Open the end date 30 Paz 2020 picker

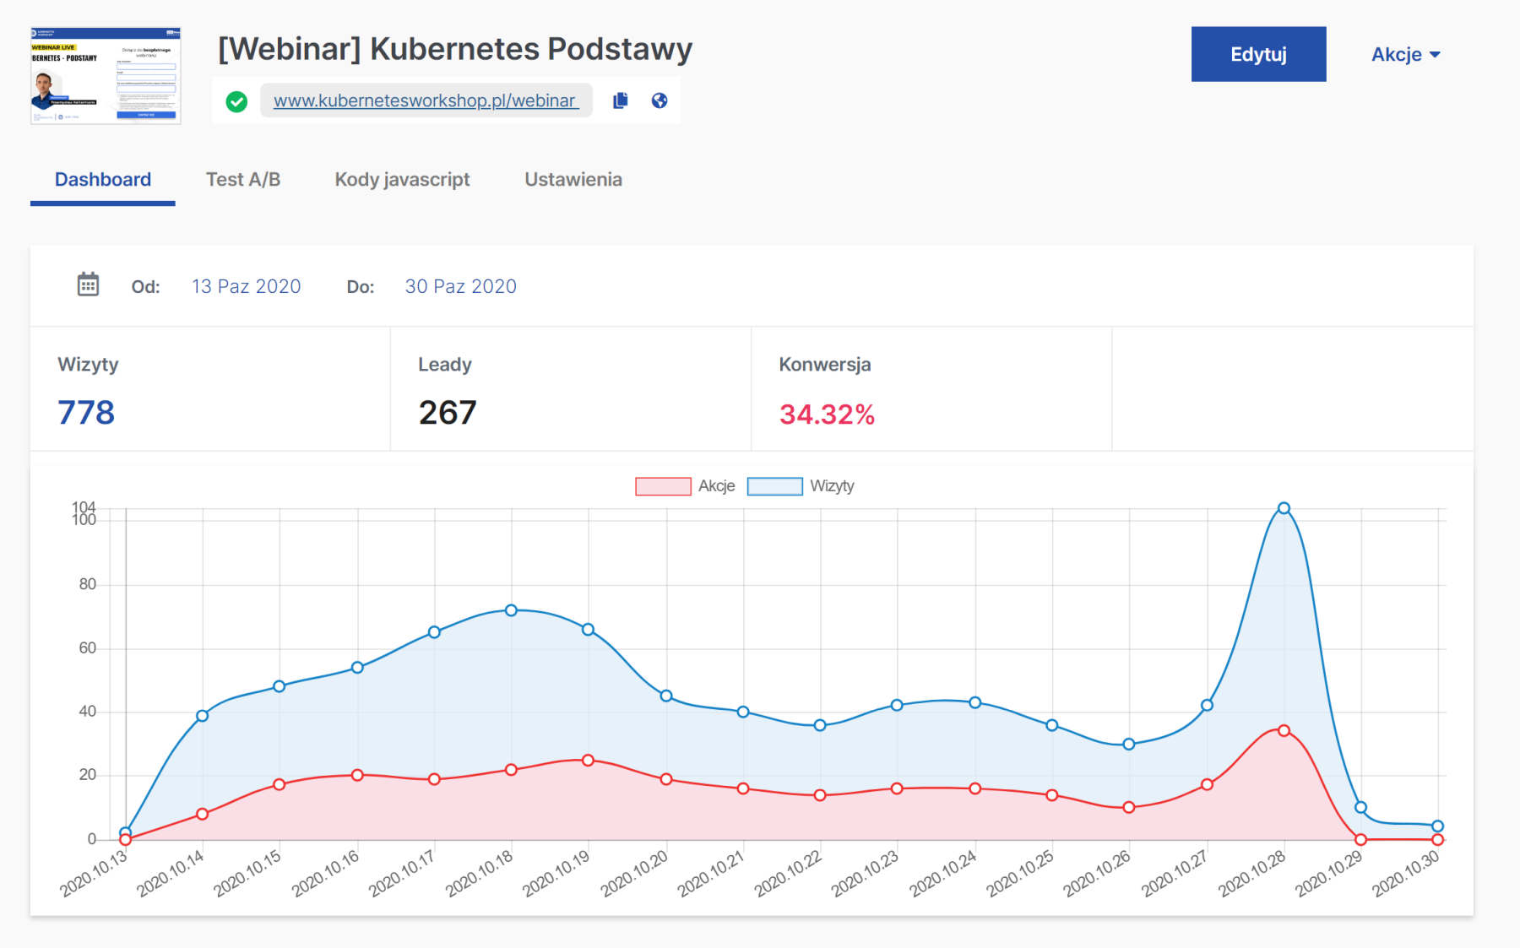coord(460,286)
